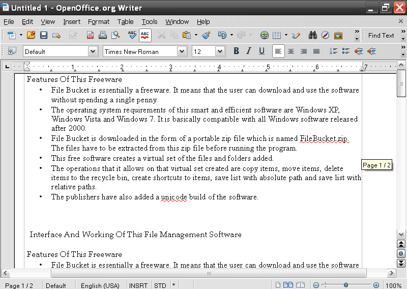Image resolution: width=407 pixels, height=289 pixels.
Task: Click Page 1 / 2 in status bar
Action: click(19, 285)
